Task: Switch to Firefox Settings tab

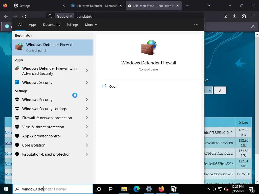Action: click(39, 6)
